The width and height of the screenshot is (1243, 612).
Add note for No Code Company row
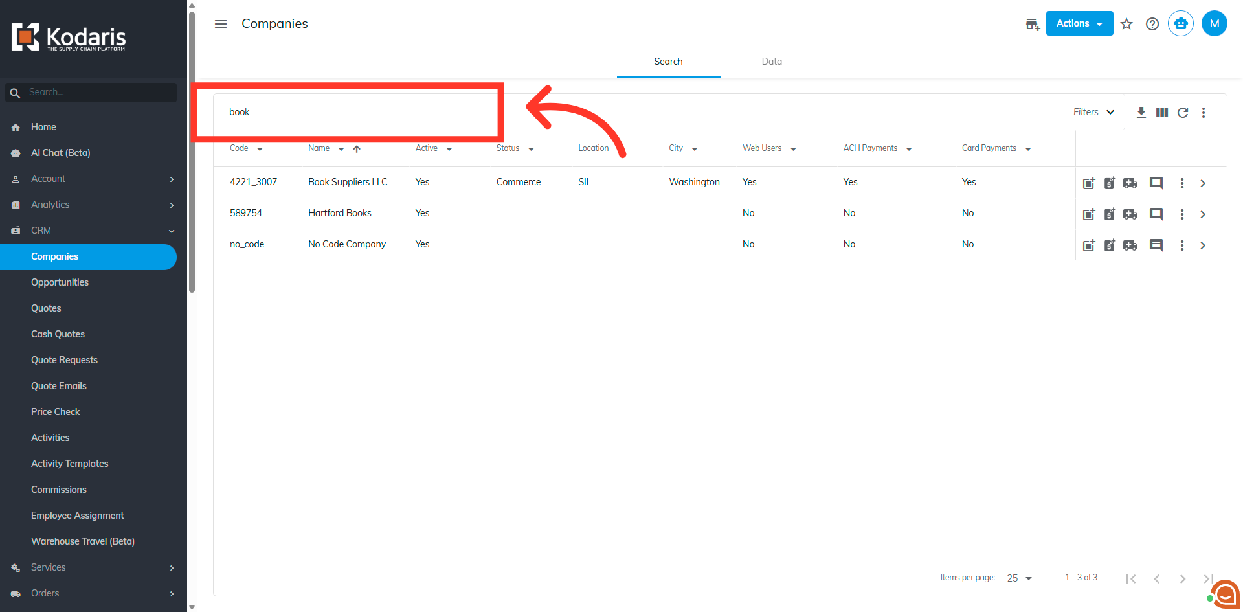point(1089,245)
